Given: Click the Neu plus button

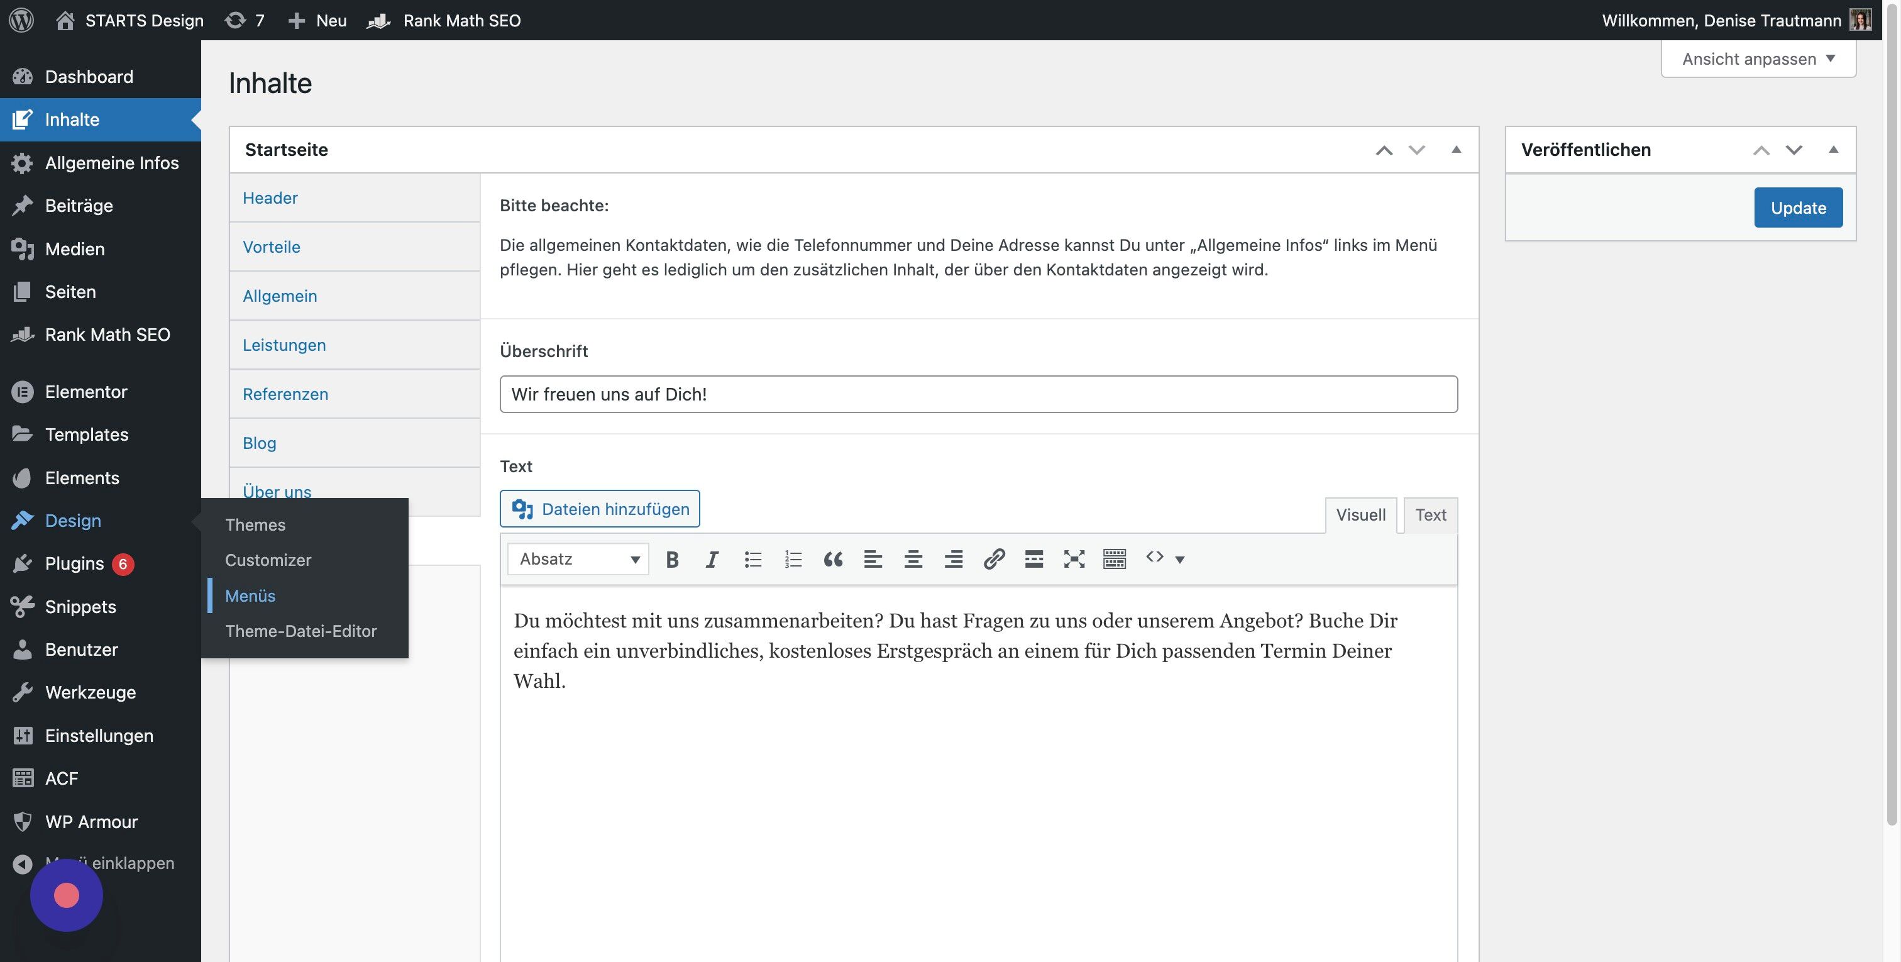Looking at the screenshot, I should (317, 20).
